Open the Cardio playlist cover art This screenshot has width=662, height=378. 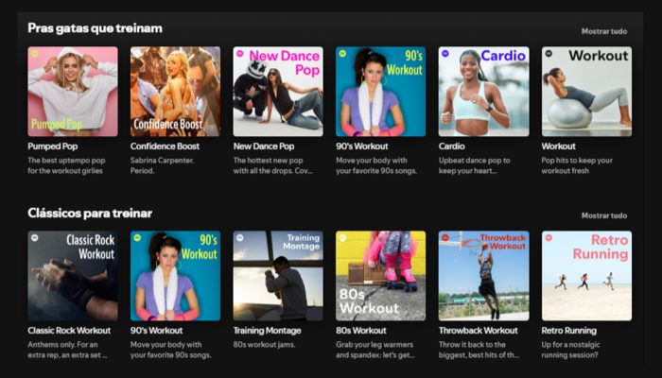(484, 92)
